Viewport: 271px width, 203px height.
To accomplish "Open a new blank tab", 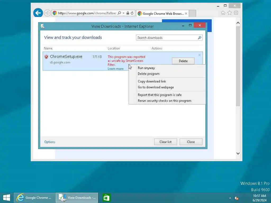I will [x=192, y=13].
